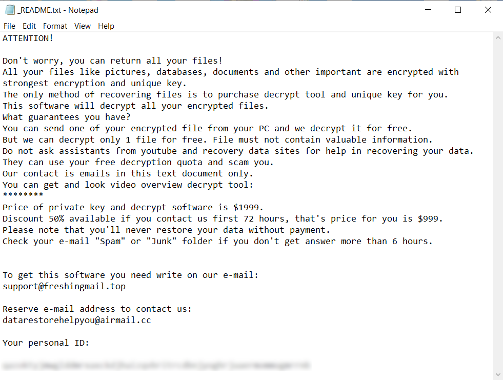Open the Help menu

pyautogui.click(x=106, y=26)
